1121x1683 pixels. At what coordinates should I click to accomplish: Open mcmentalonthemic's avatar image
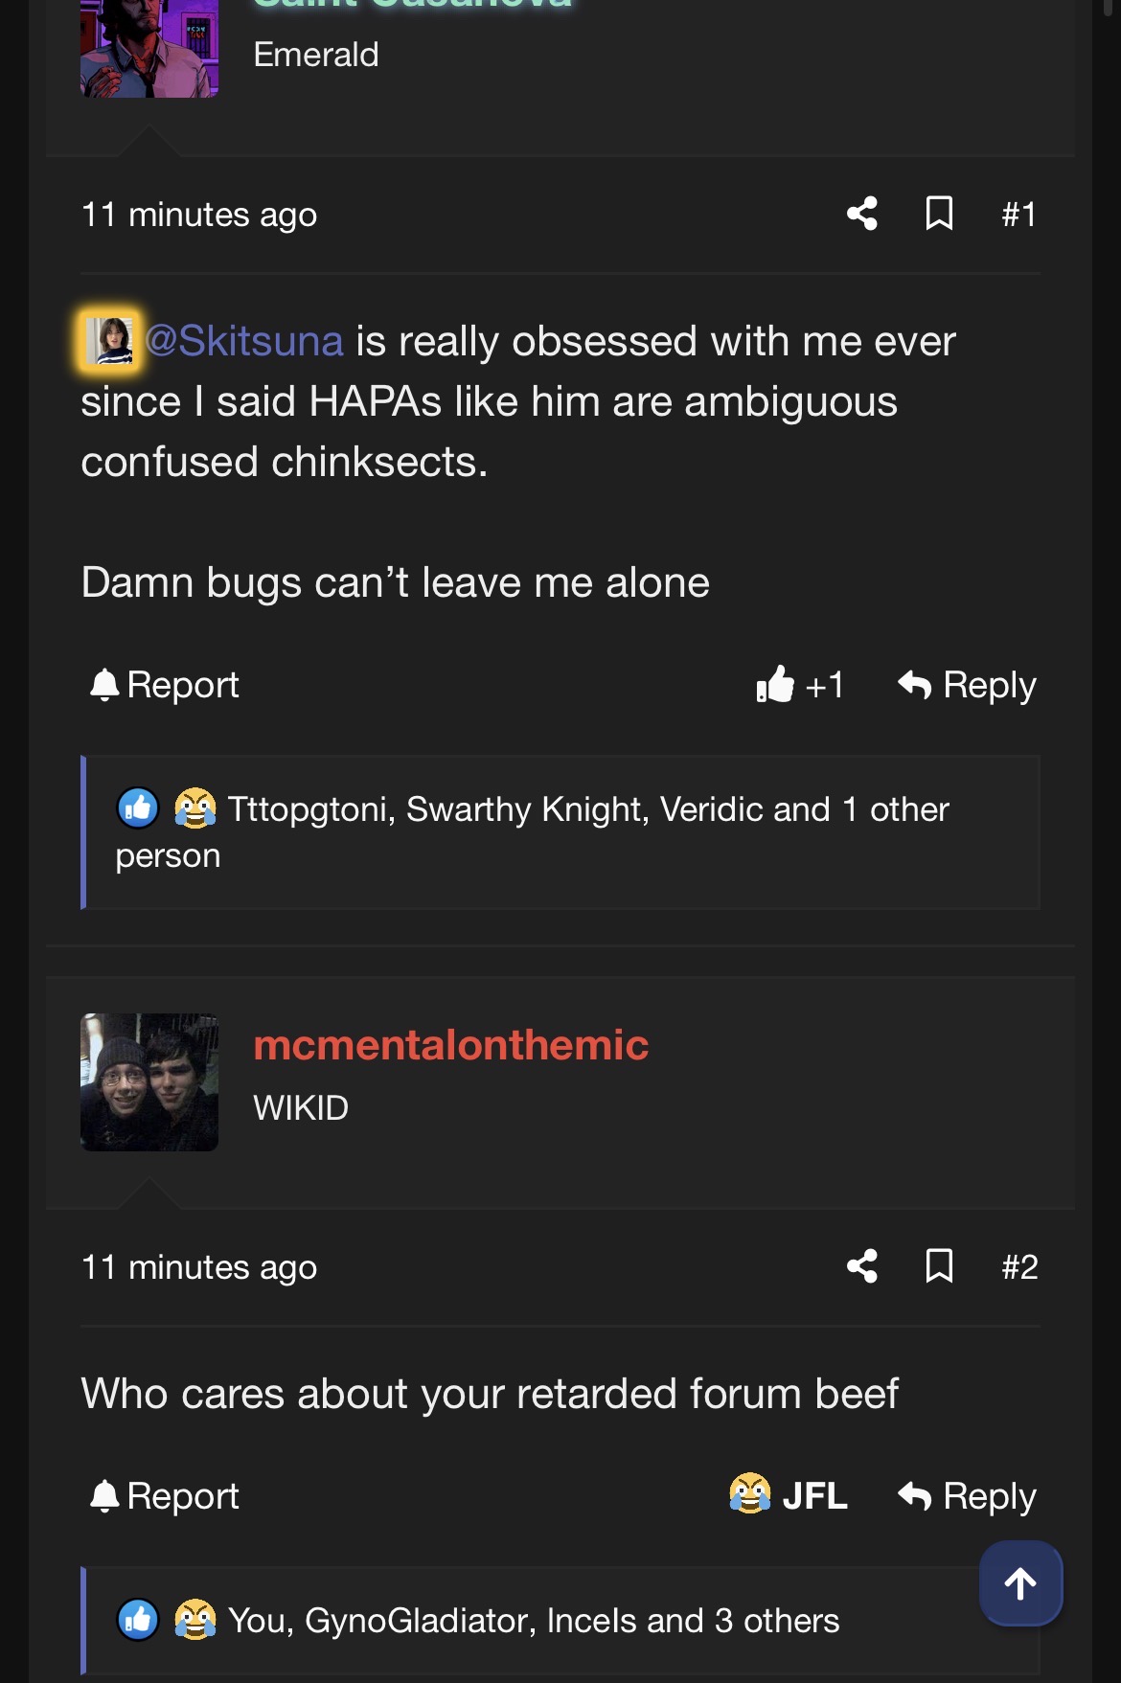click(x=149, y=1082)
